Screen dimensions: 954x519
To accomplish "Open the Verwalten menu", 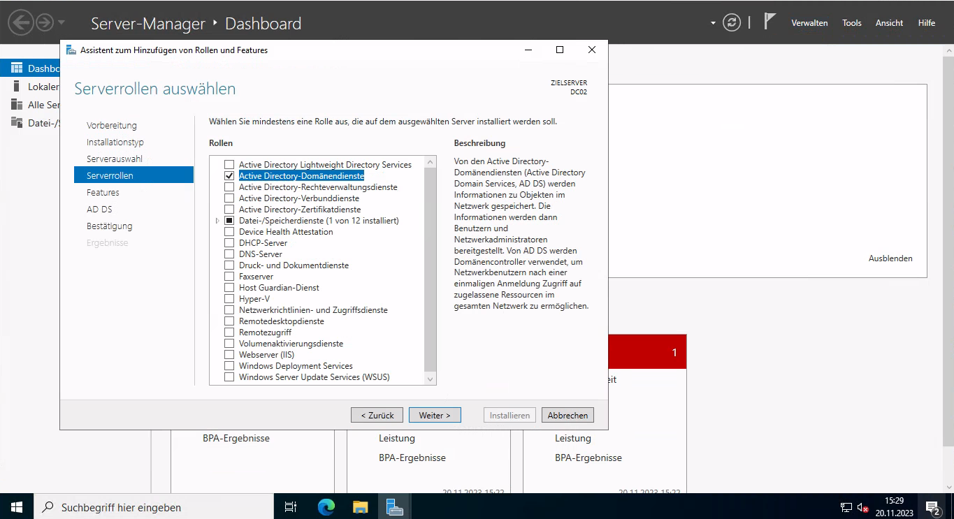I will tap(809, 23).
